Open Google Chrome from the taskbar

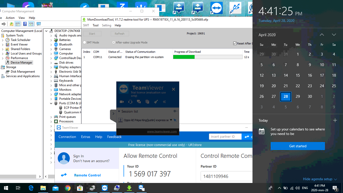pos(68,188)
